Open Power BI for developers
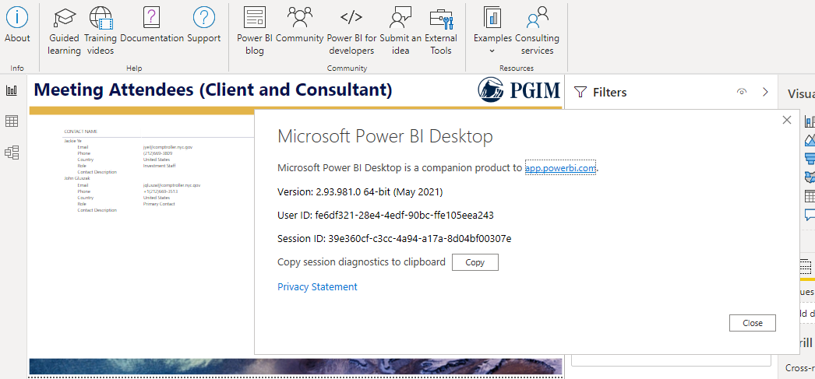 [x=351, y=31]
